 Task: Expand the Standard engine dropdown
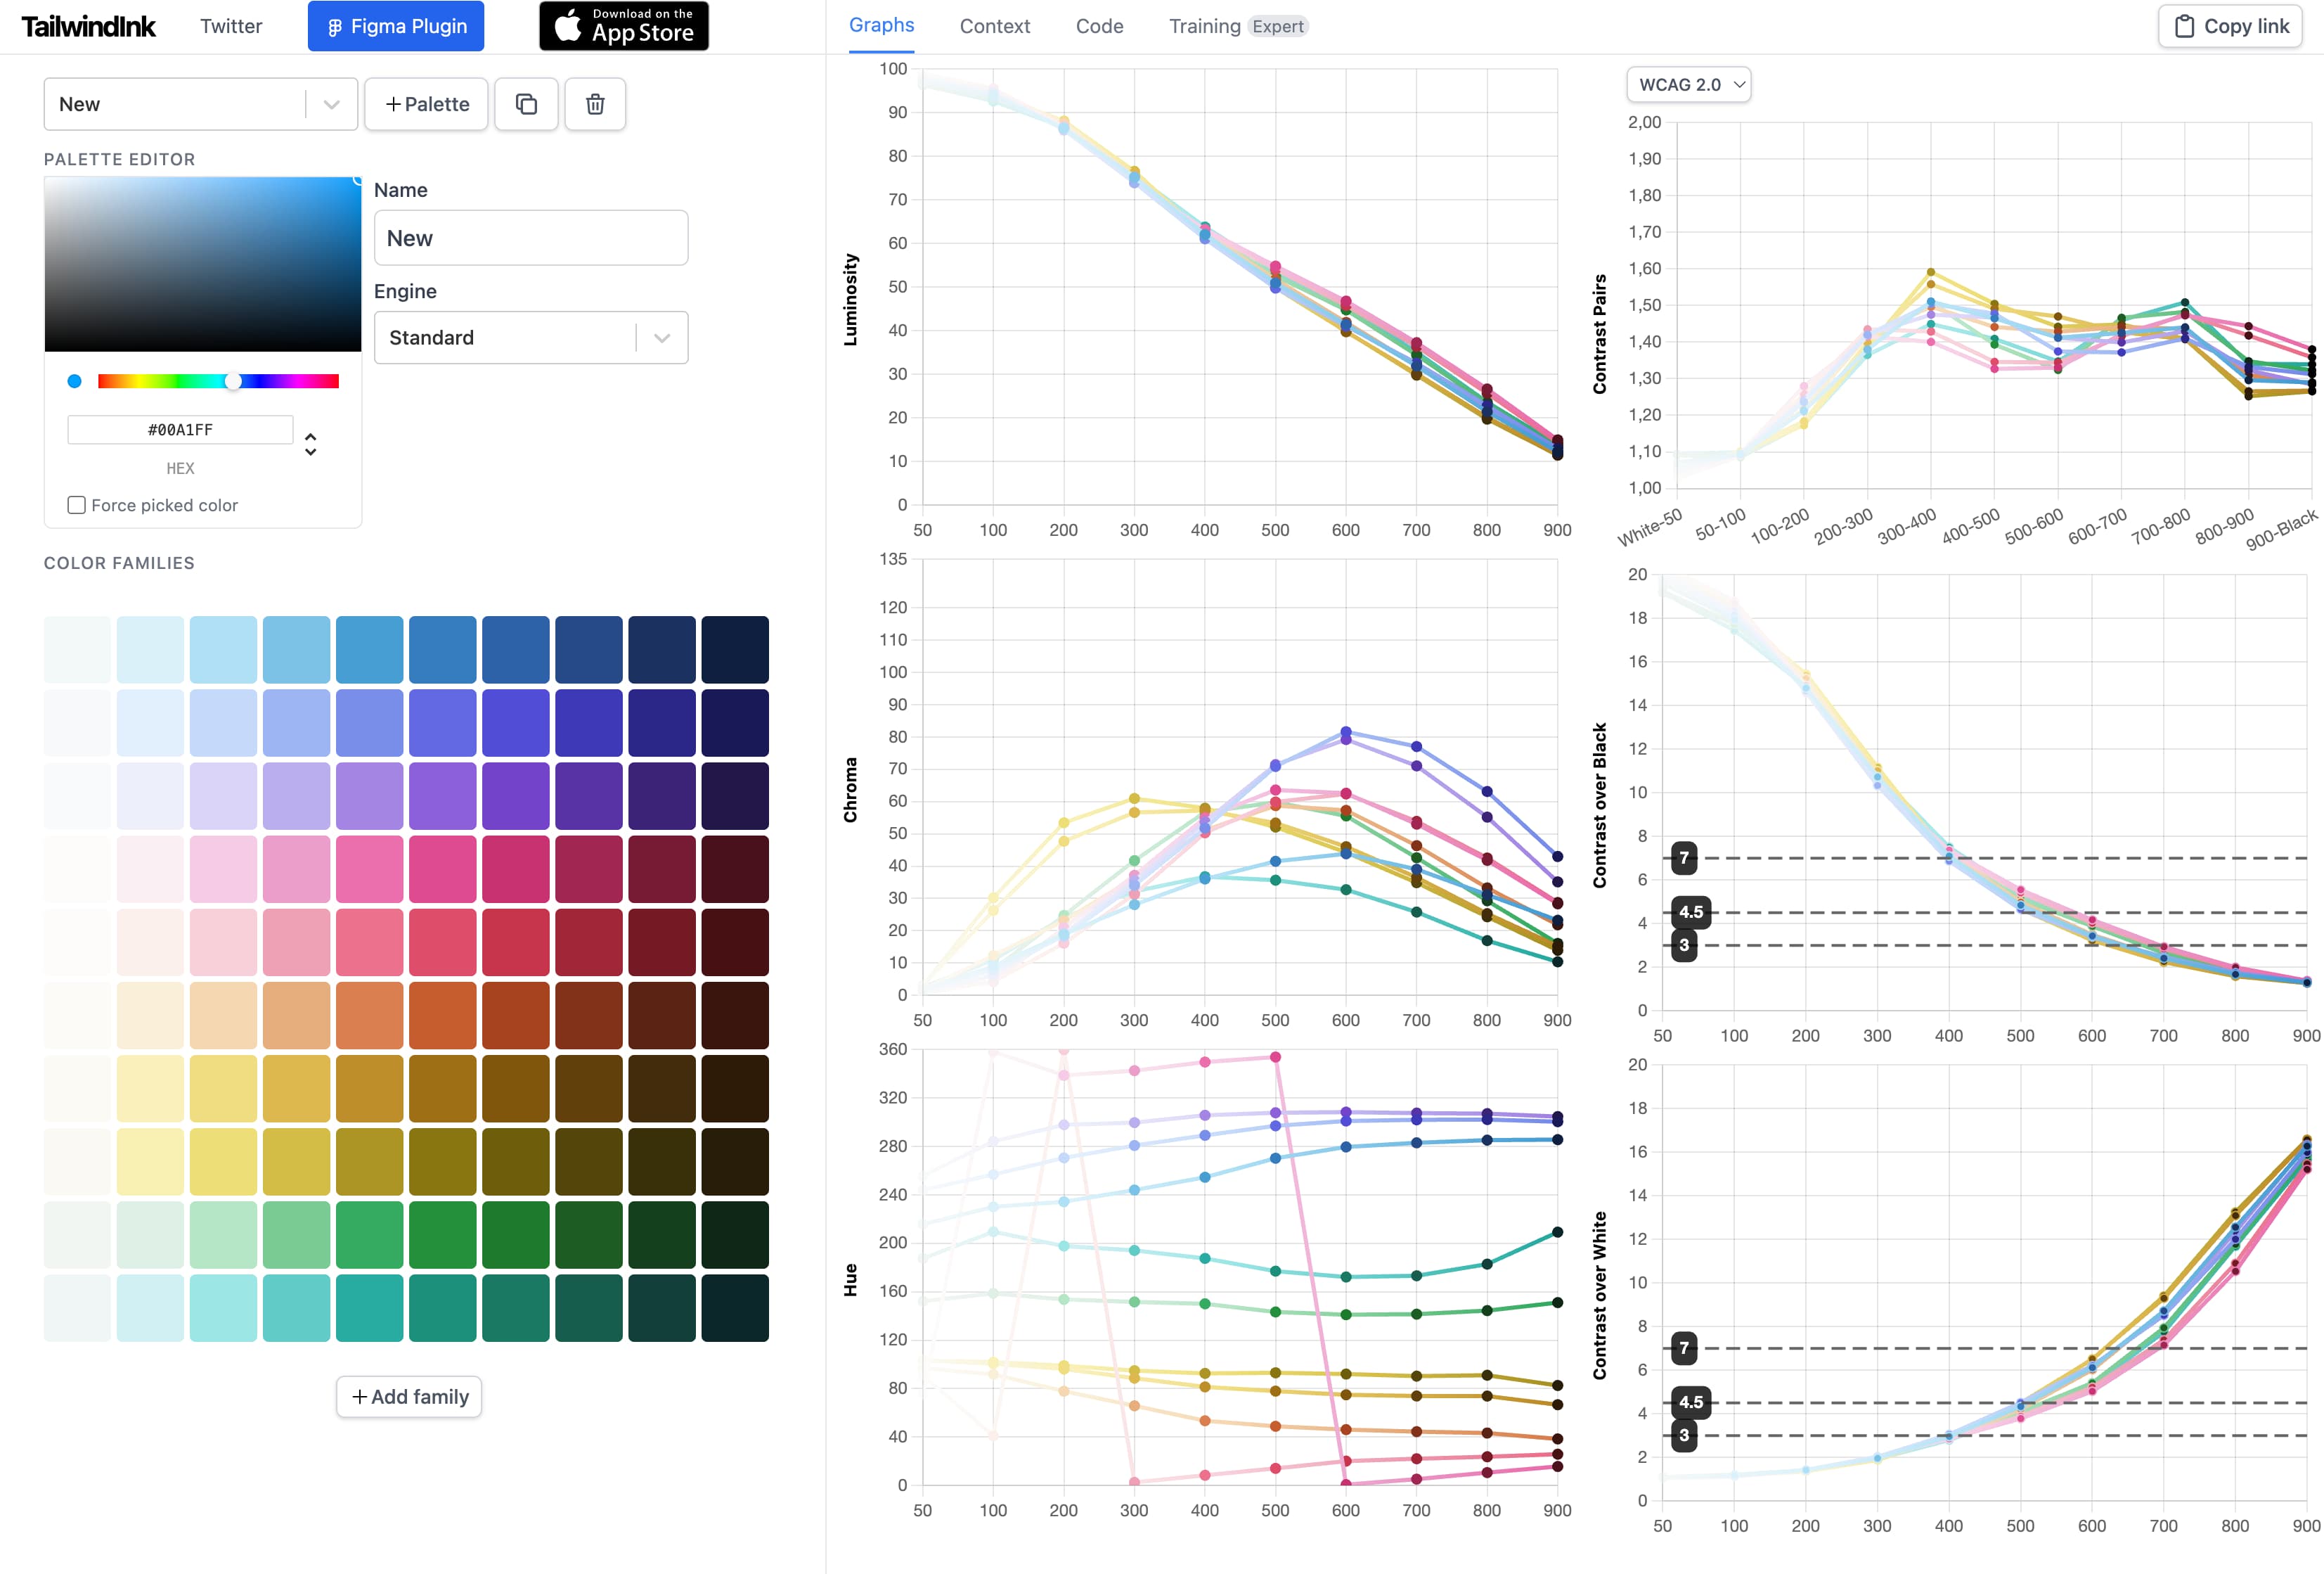tap(530, 338)
